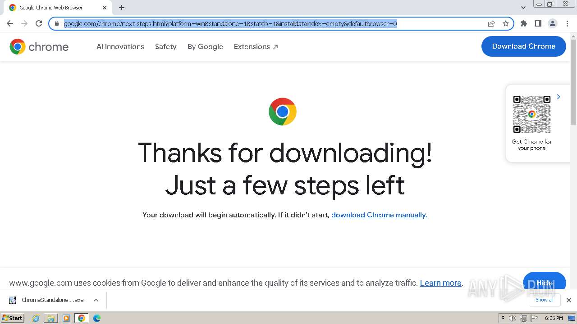Select the Chrome taskbar icon
This screenshot has height=324, width=577.
tap(82, 318)
